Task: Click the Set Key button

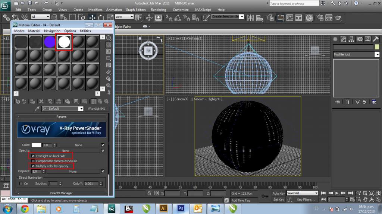Action: [x=278, y=199]
